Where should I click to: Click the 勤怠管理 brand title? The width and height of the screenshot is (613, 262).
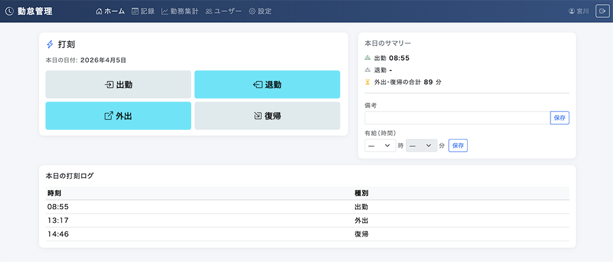coord(35,11)
